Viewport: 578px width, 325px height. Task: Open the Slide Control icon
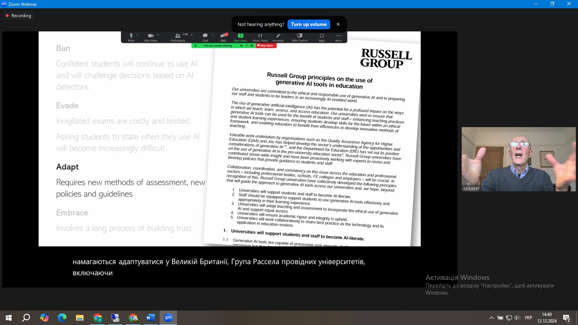click(299, 35)
